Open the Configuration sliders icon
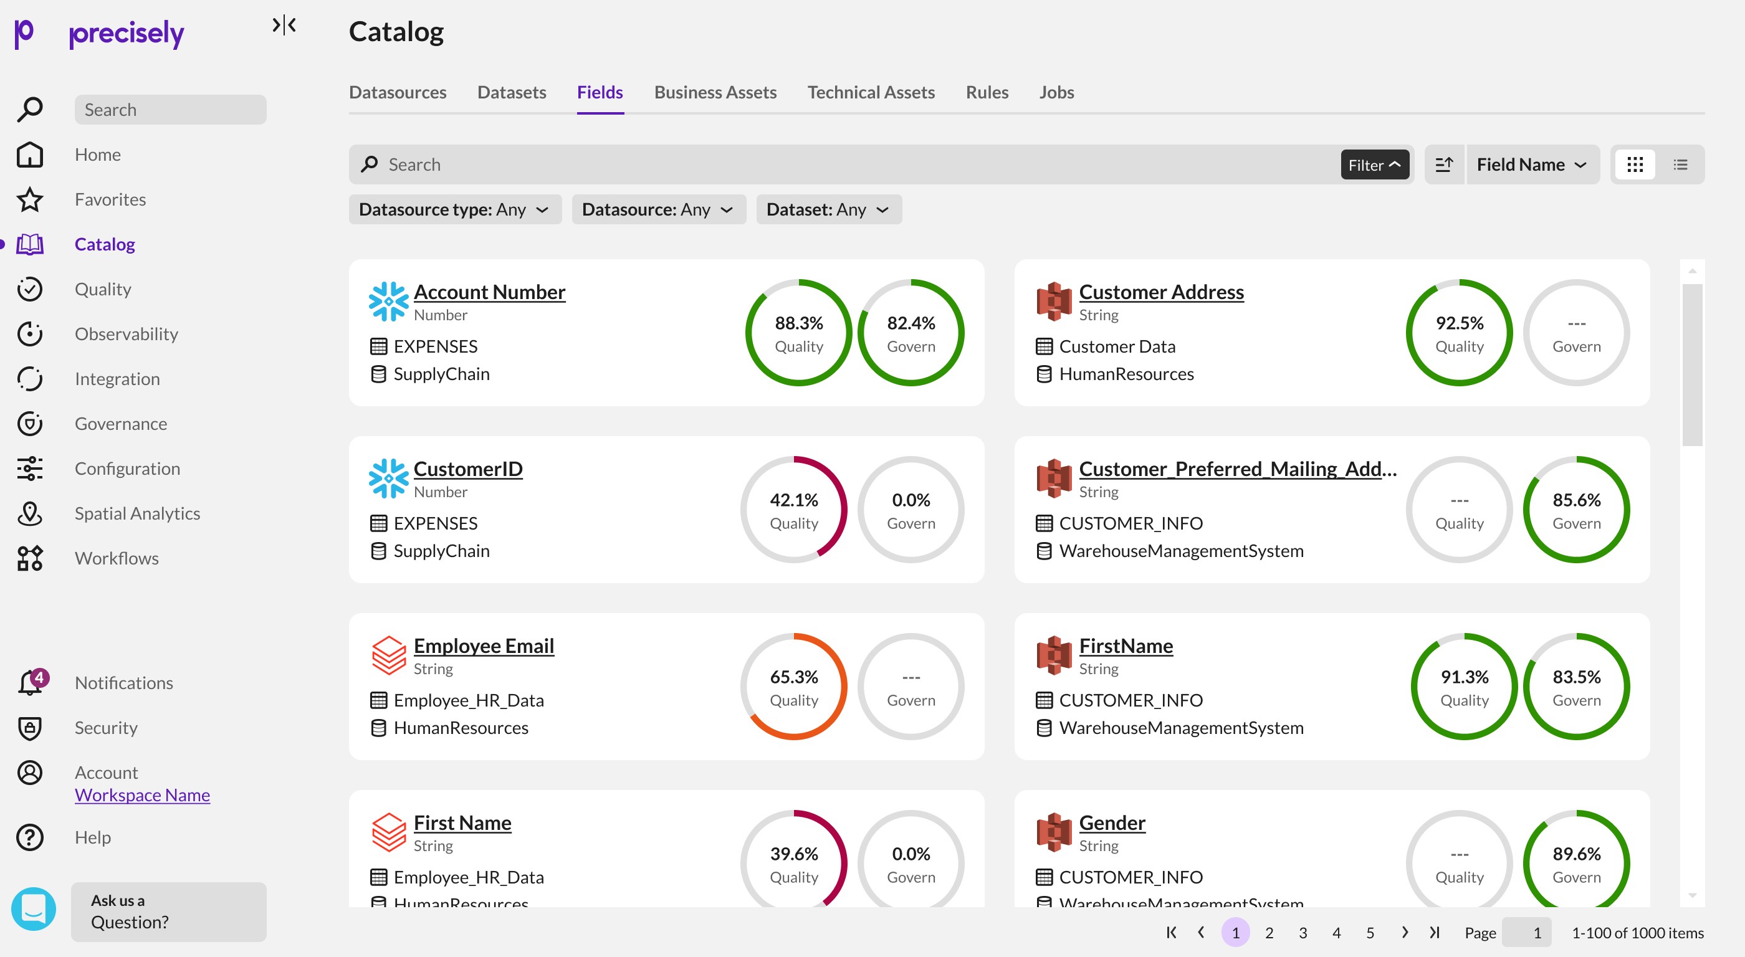This screenshot has width=1745, height=957. click(x=30, y=468)
